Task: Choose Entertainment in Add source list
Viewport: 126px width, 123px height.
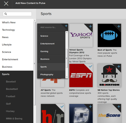Action: [51, 44]
